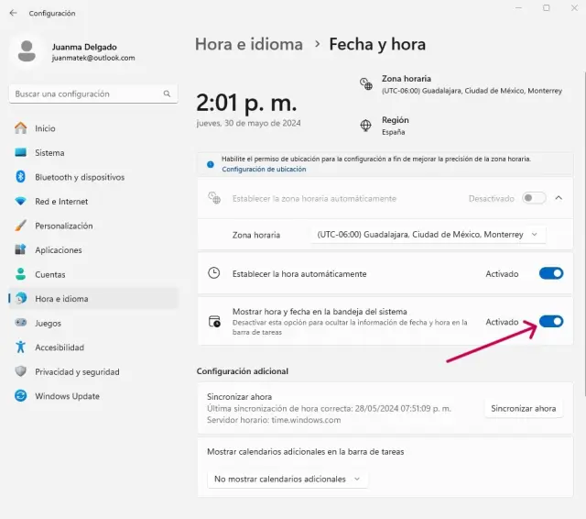
Task: Open Sistema in the sidebar
Action: point(49,153)
